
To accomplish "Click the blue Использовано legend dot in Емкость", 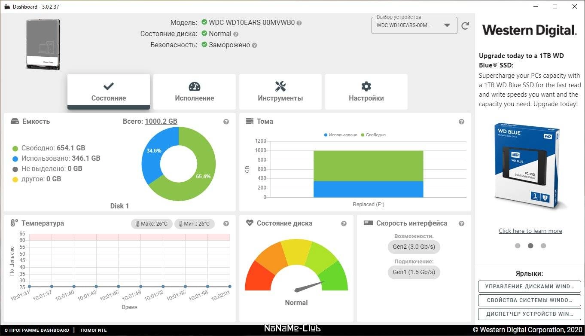I will point(15,159).
